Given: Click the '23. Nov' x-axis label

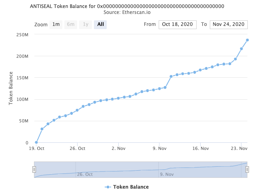Looking at the screenshot, I should click(239, 148).
